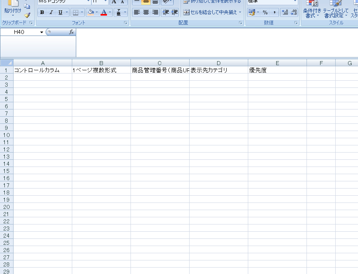
Task: Center text horizontally
Action: pos(146,12)
